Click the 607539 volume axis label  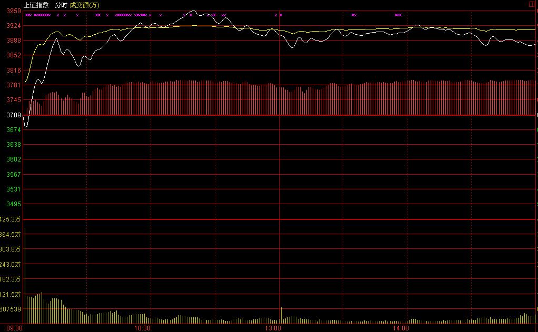[11, 309]
